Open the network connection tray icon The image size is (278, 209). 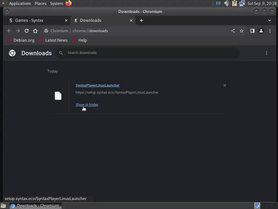(242, 3)
